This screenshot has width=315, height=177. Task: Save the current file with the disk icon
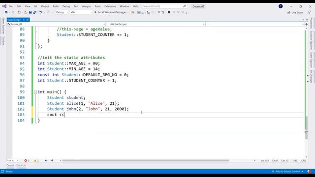30,12
